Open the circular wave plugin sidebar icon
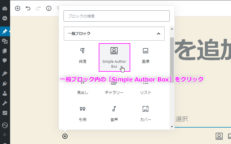The image size is (231, 144). pos(5,125)
